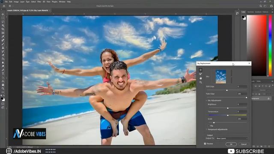Swap foreground and background colors

[x=4, y=96]
